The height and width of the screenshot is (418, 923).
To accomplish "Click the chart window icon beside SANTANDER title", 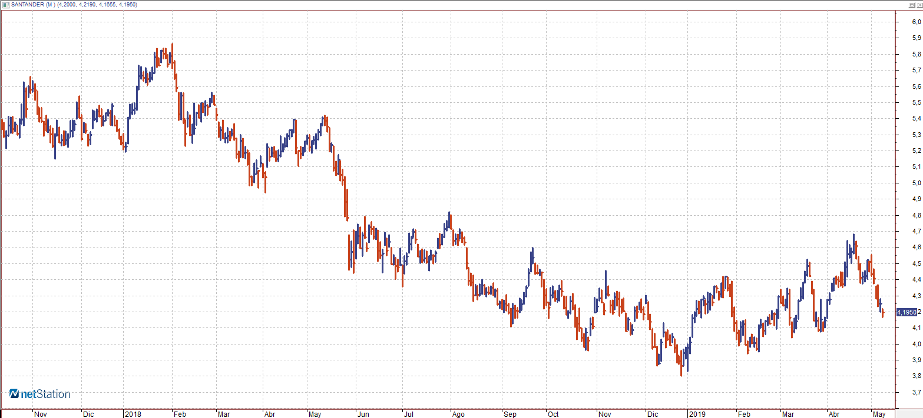I will pyautogui.click(x=6, y=5).
